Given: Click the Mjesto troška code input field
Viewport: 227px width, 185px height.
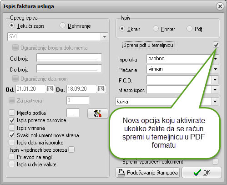Looking at the screenshot, I should tap(73, 113).
